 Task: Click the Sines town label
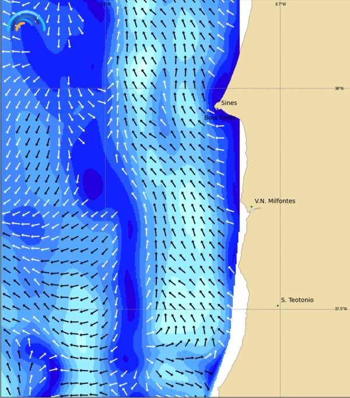click(x=229, y=103)
